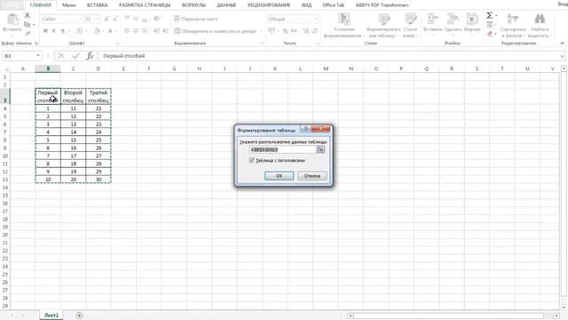Open the ГЛАВНАЯ ribbon tab
The width and height of the screenshot is (568, 320).
[41, 5]
